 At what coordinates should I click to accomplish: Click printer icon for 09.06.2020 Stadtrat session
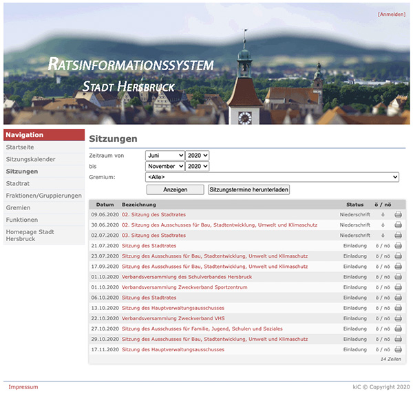(398, 215)
